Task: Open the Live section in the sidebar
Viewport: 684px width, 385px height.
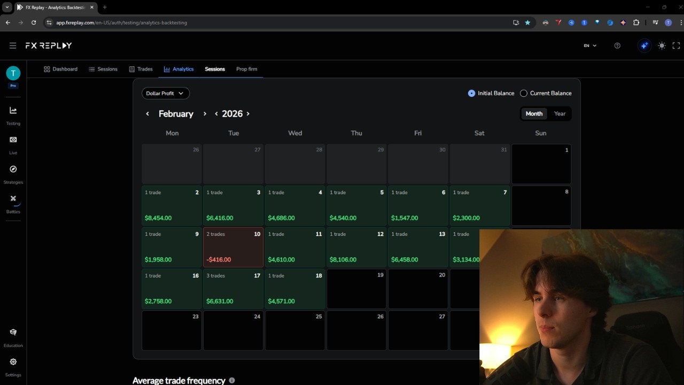Action: click(x=13, y=144)
